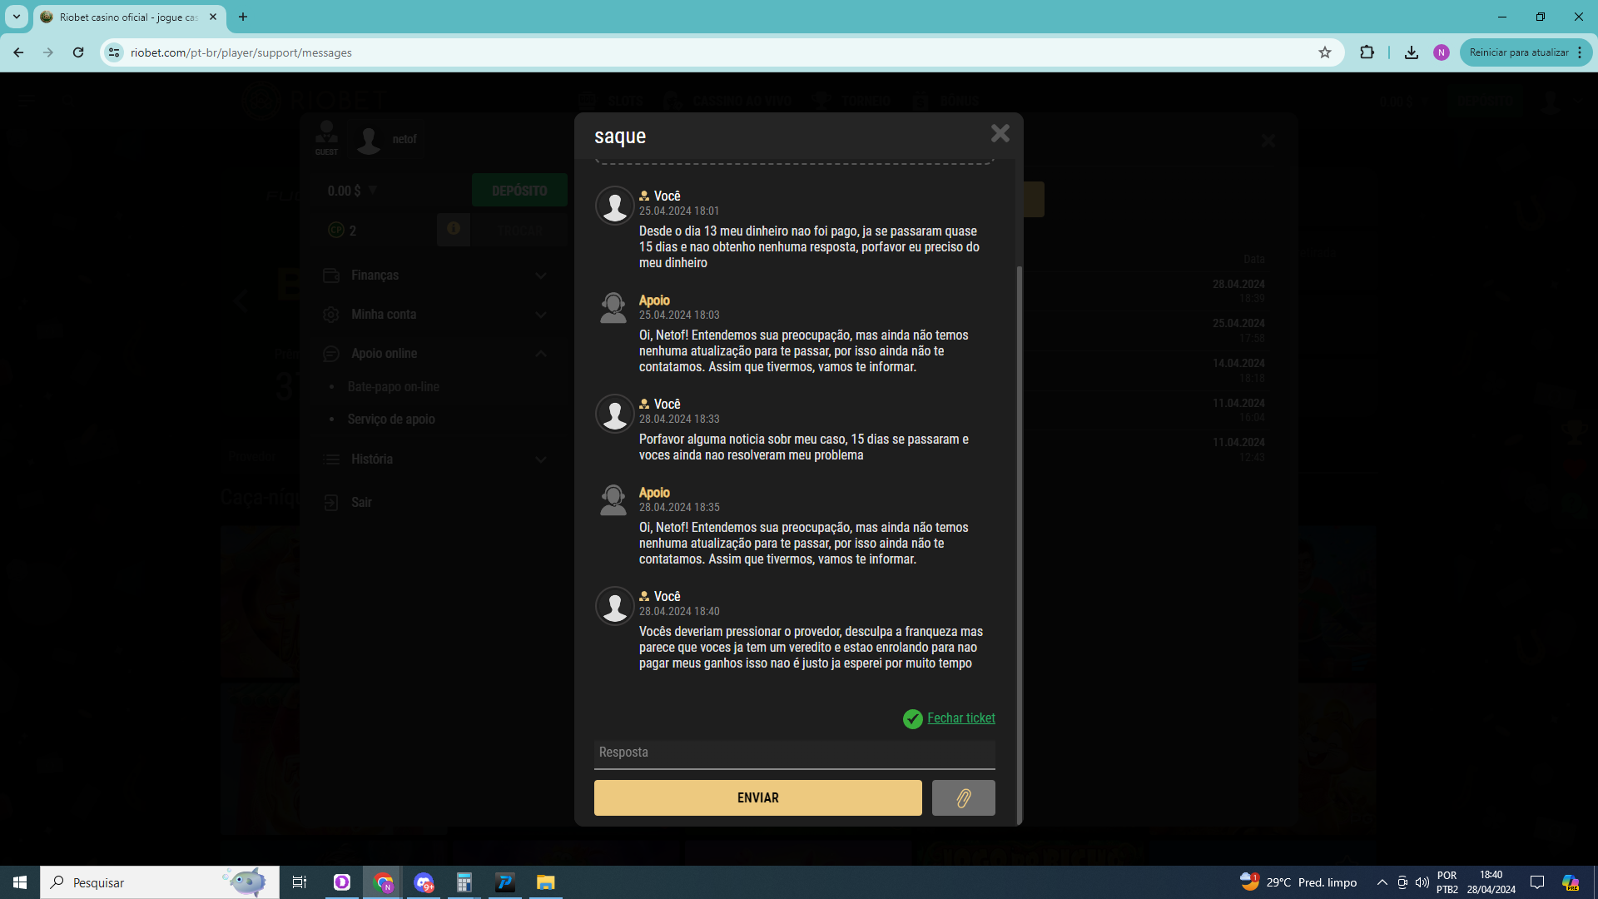Image resolution: width=1598 pixels, height=899 pixels.
Task: Open Chrome from taskbar
Action: pyautogui.click(x=383, y=882)
